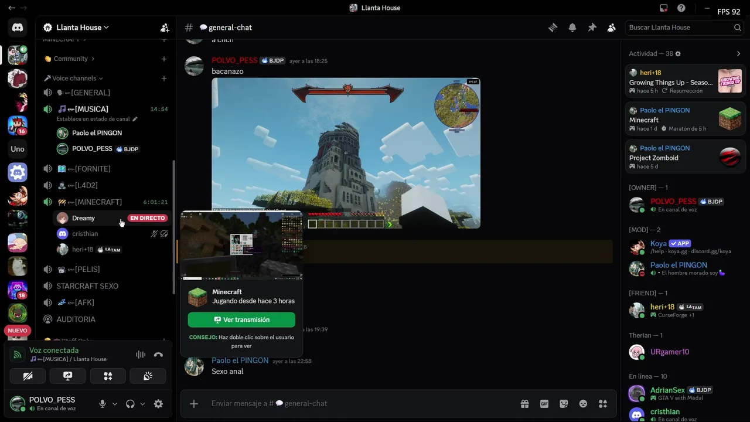Join the STARCRAFT SEXO voice channel
750x422 pixels.
105,286
